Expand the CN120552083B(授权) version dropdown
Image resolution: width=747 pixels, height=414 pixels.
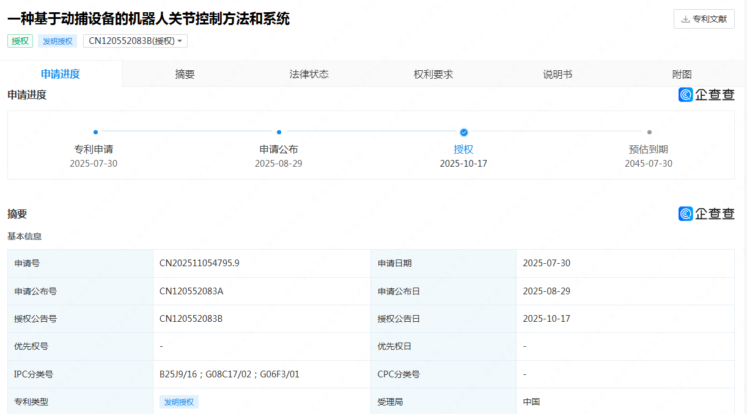click(135, 41)
